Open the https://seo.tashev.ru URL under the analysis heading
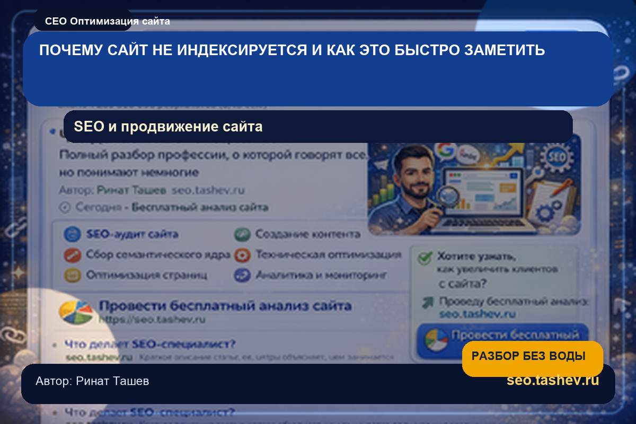 pyautogui.click(x=152, y=320)
